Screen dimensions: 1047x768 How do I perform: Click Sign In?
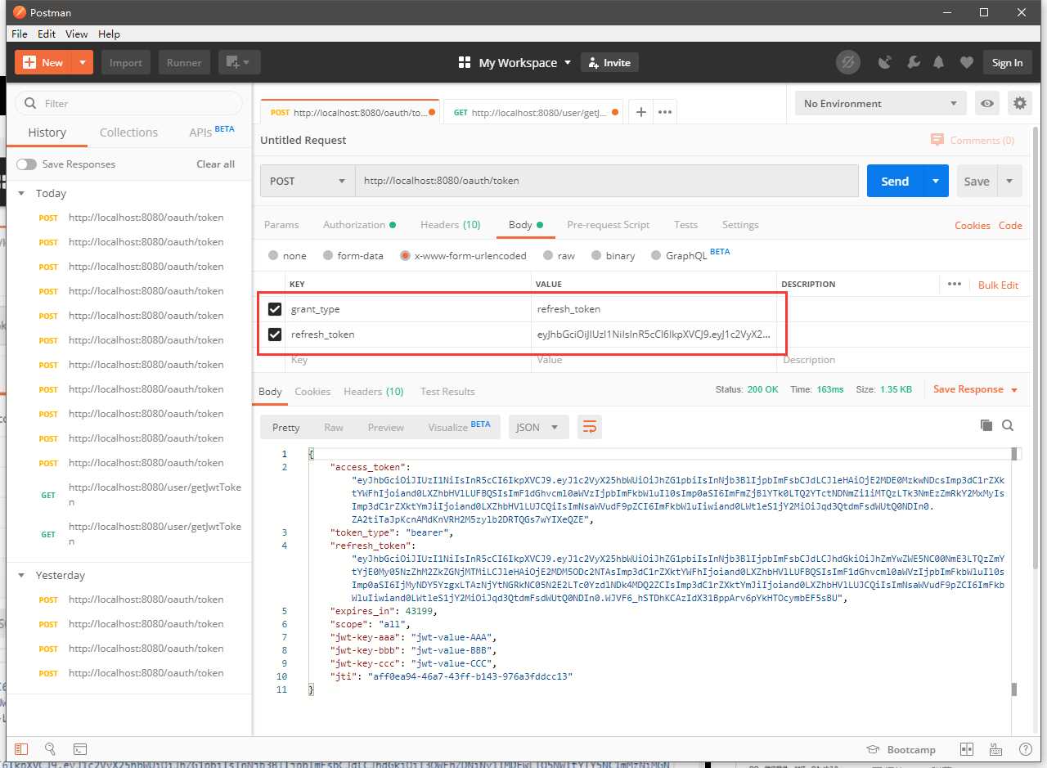coord(1007,62)
